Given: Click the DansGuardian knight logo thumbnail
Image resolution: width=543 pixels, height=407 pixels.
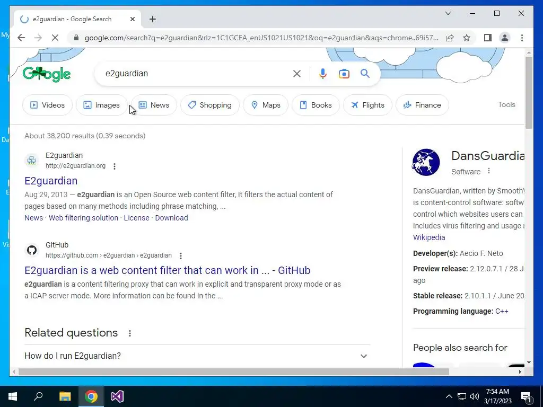Looking at the screenshot, I should click(426, 162).
